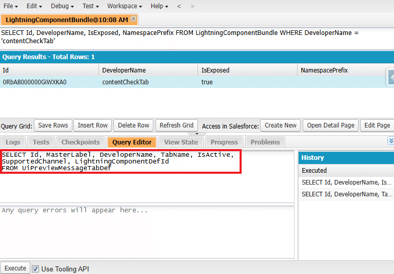Switch to the Query Editor tab

pyautogui.click(x=132, y=142)
